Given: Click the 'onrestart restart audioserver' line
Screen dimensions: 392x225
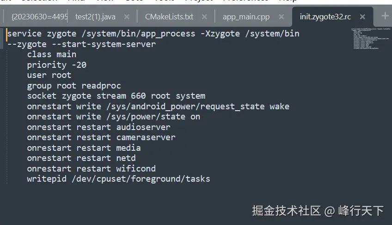Looking at the screenshot, I should tap(98, 127).
